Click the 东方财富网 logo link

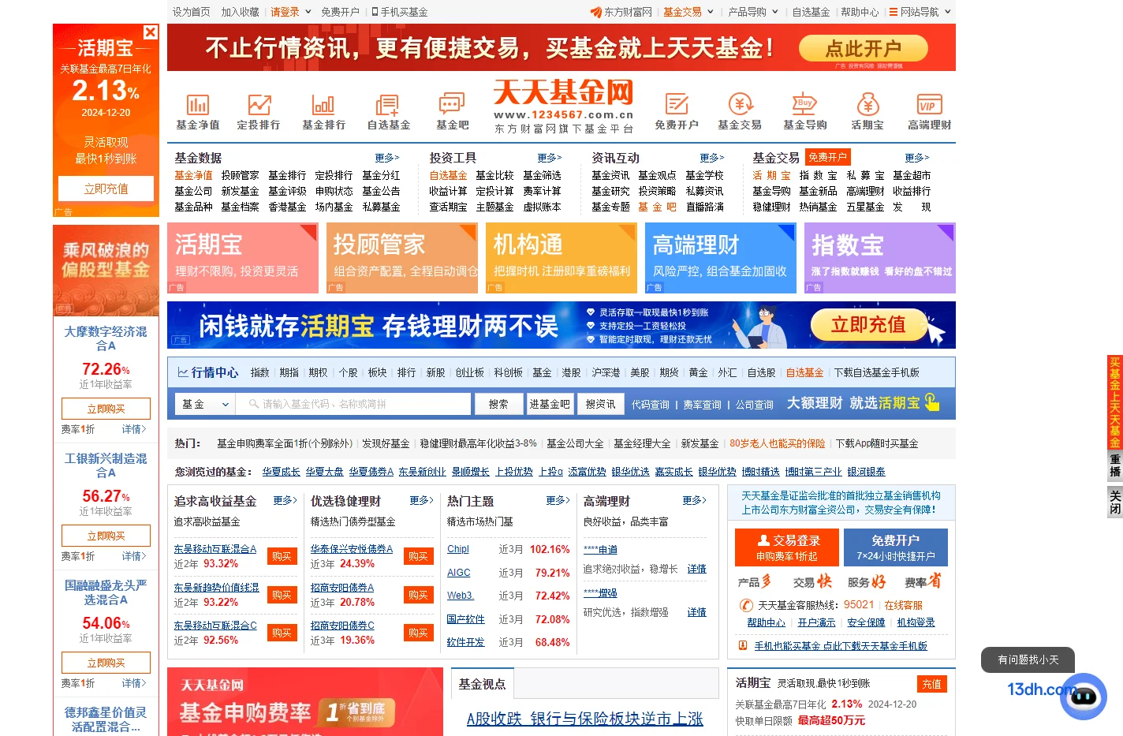click(621, 12)
